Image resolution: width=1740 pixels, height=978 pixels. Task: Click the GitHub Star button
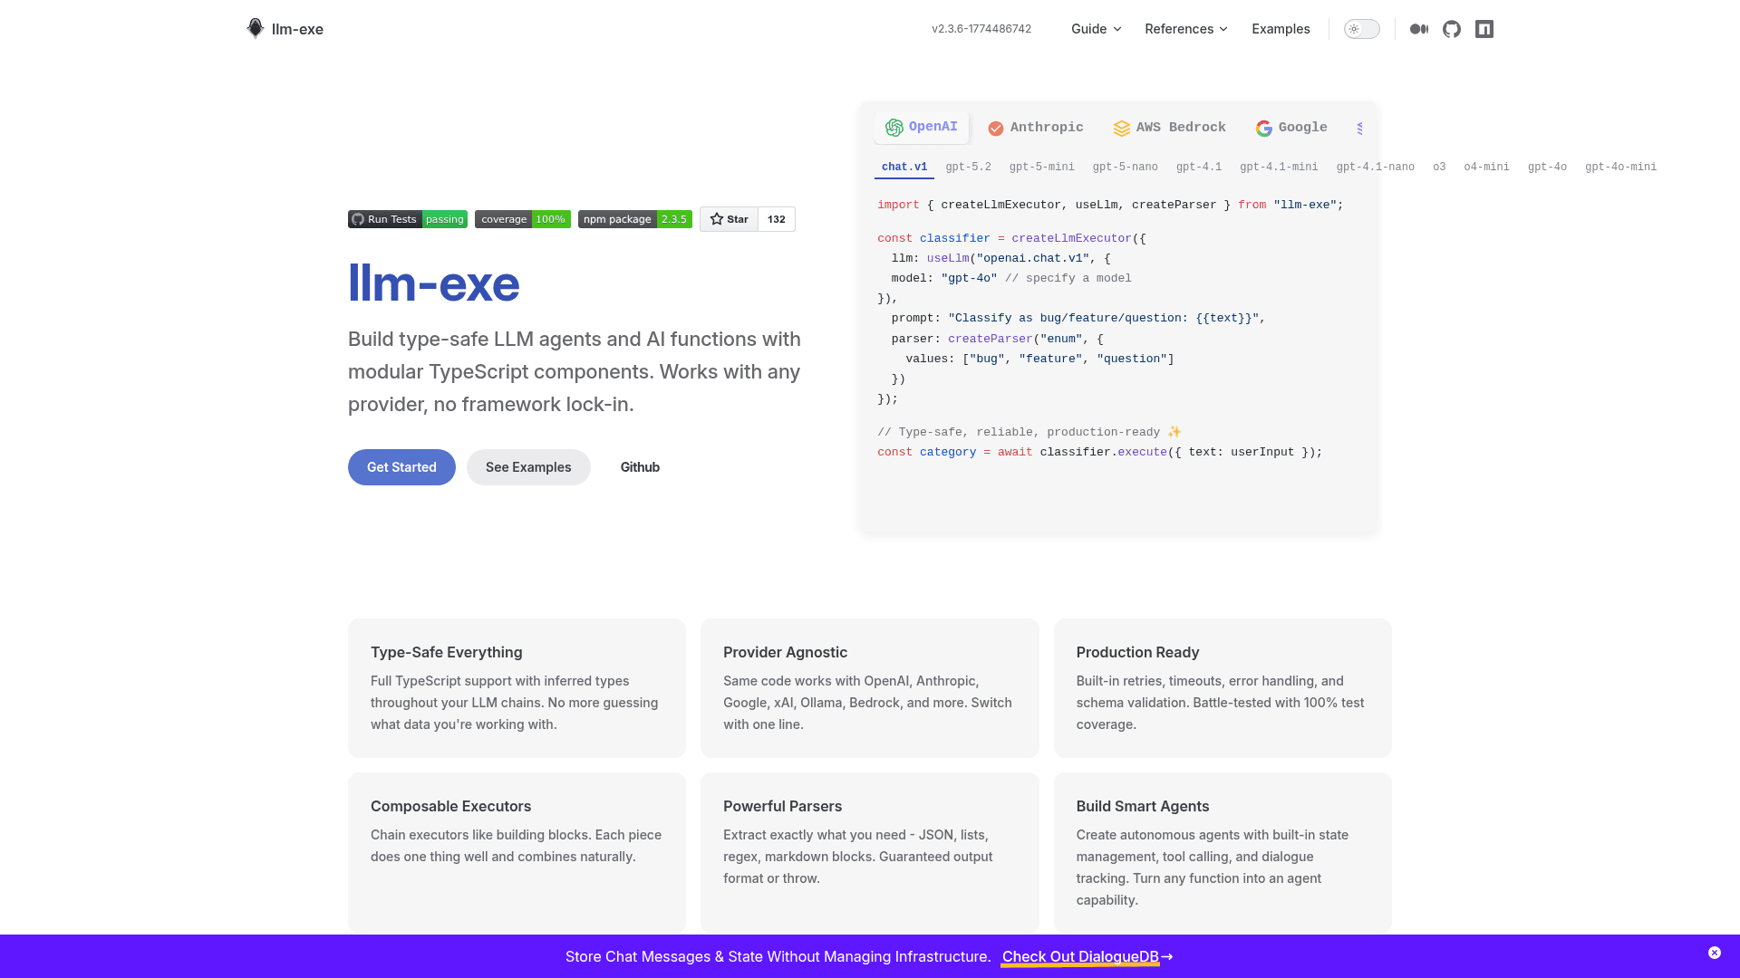(730, 219)
